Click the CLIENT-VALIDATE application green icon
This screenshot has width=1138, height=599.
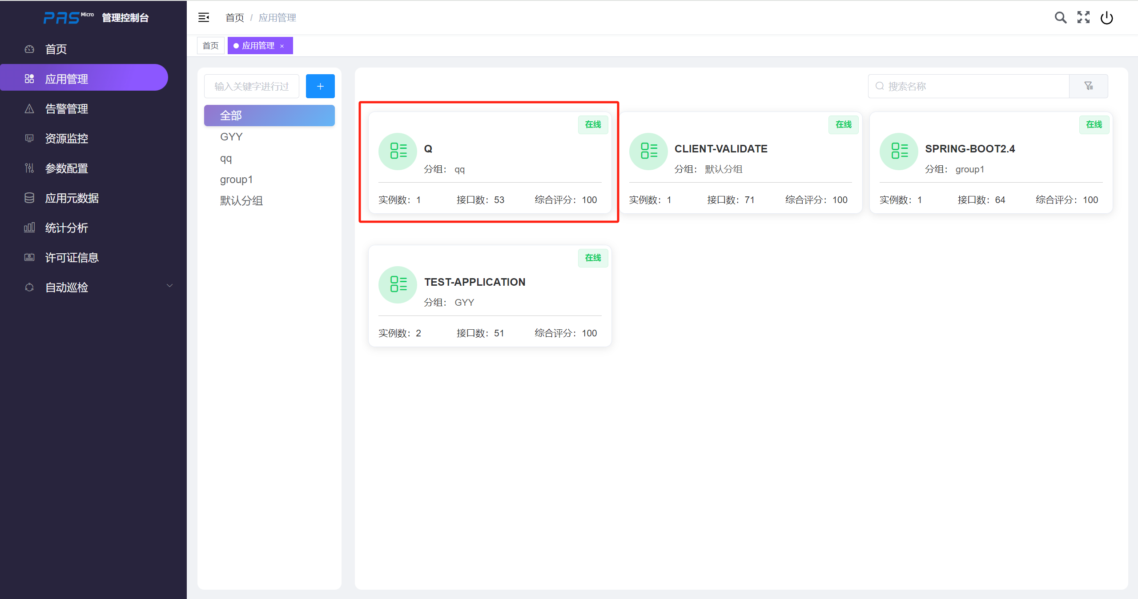648,151
